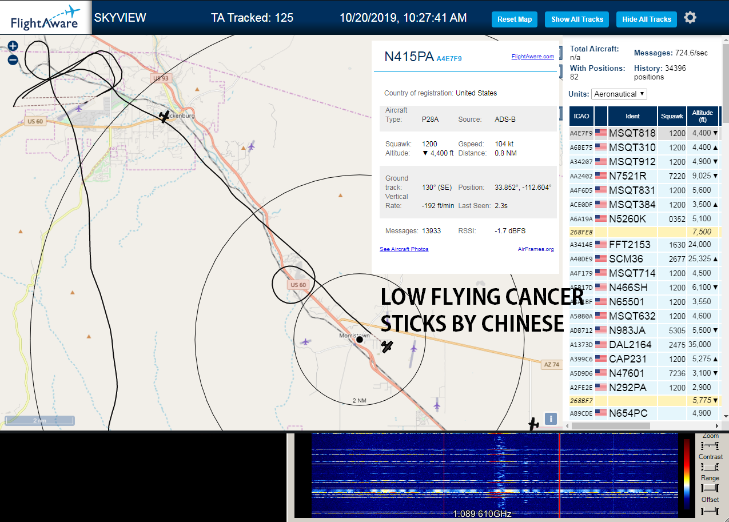
Task: Sort table by Altitude (ft) column
Action: (703, 116)
